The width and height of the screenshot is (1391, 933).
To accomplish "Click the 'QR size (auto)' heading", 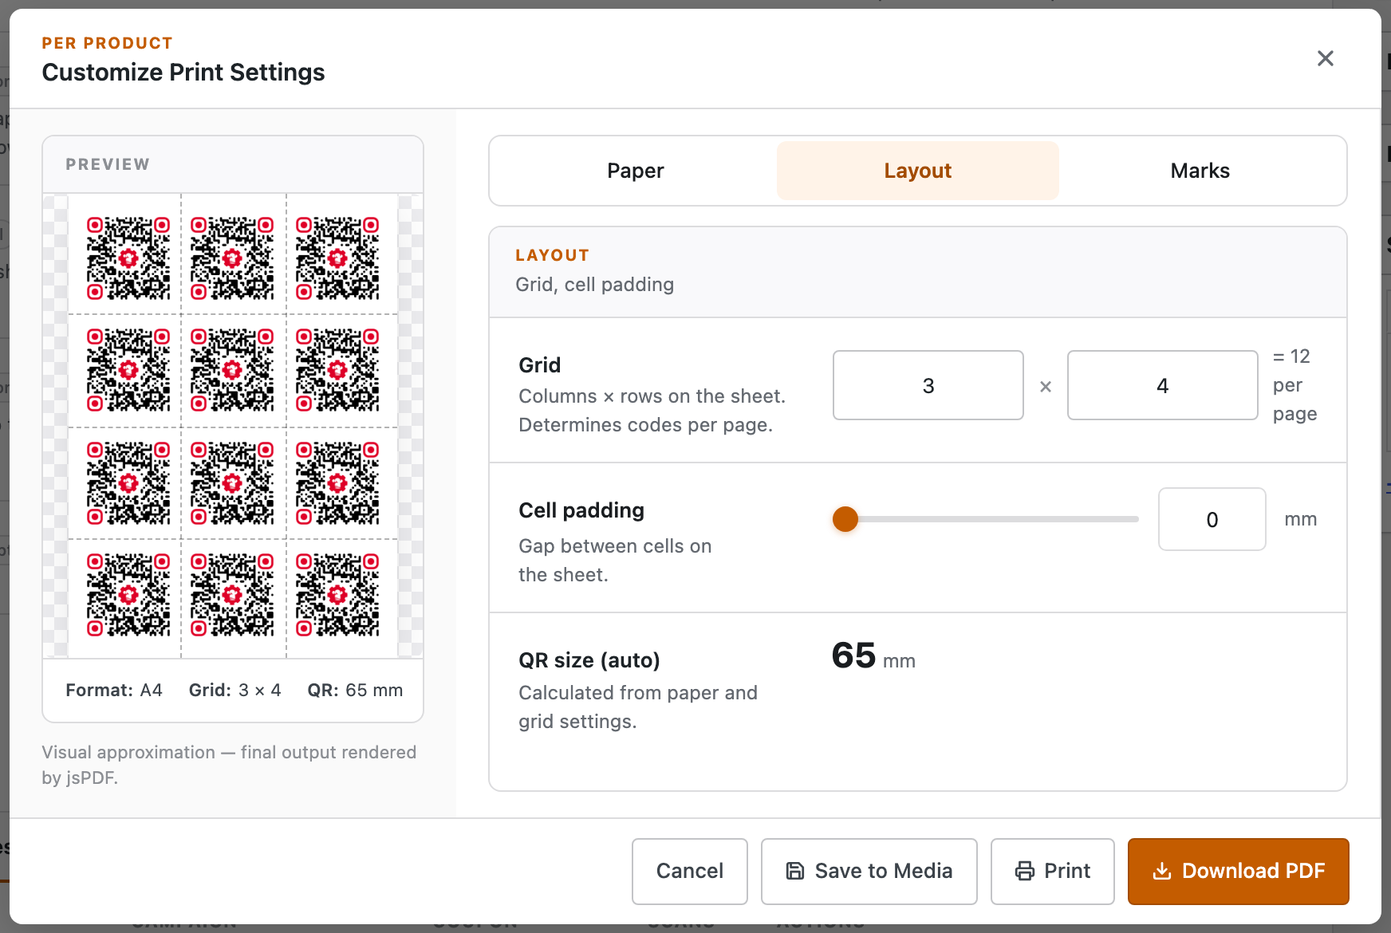I will coord(589,660).
